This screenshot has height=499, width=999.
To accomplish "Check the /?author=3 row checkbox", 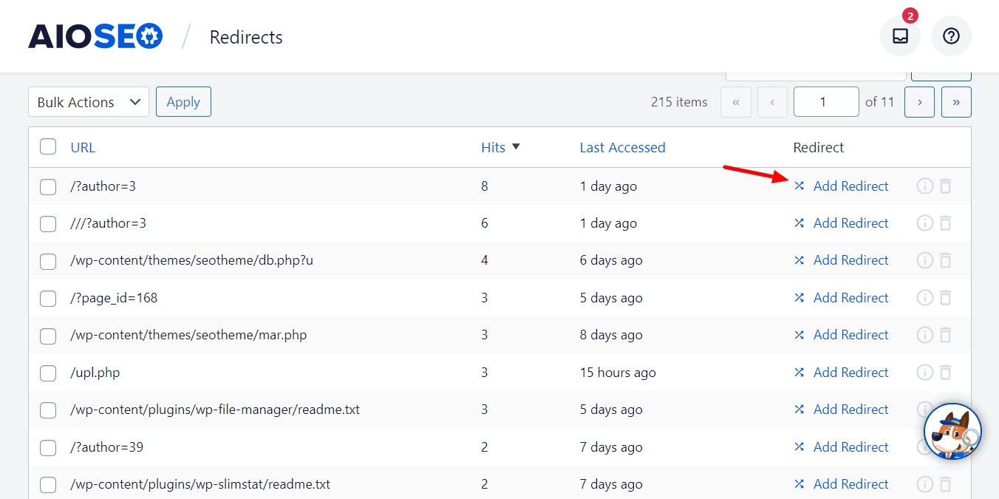I will coord(48,186).
